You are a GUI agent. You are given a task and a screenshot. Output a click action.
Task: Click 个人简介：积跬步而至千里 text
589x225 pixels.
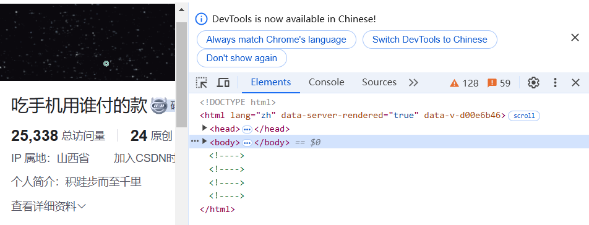tap(76, 182)
